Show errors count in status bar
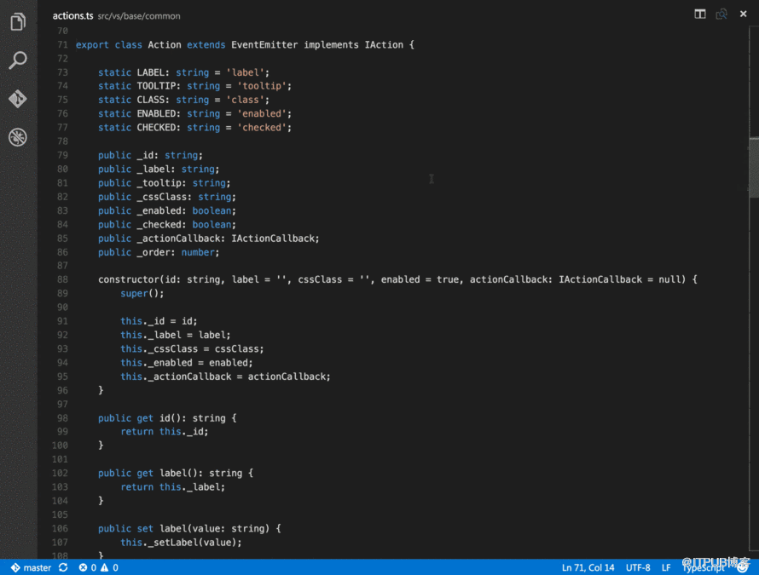Screen dimensions: 759x575 88,567
